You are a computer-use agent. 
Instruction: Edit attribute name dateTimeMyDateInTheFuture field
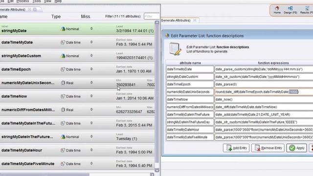190,114
